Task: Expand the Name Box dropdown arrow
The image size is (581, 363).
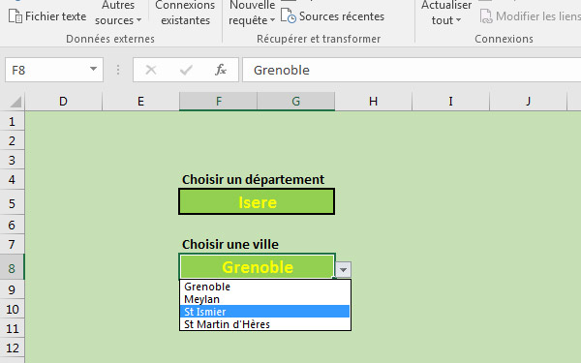Action: click(x=93, y=70)
